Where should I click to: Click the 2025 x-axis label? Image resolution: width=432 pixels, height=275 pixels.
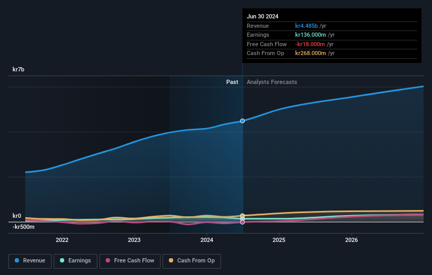coord(279,240)
